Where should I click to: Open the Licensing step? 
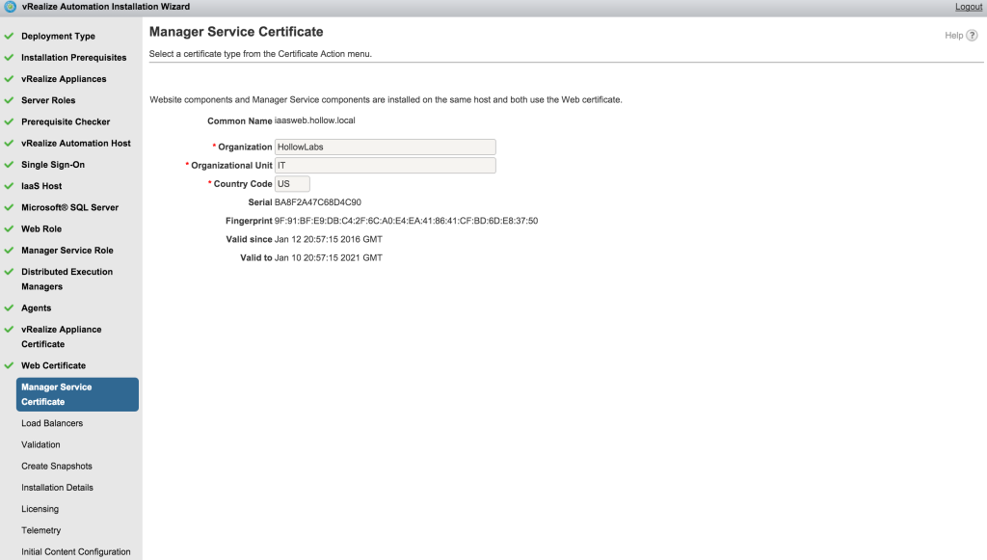[x=40, y=509]
